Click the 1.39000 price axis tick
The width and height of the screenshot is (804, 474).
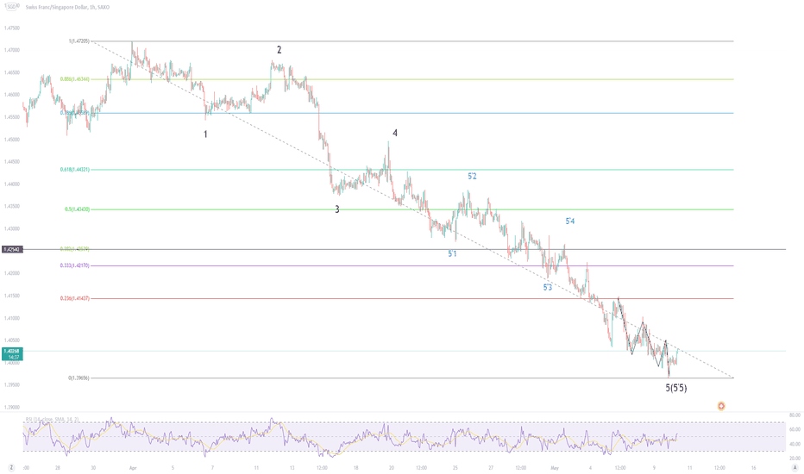[x=12, y=408]
